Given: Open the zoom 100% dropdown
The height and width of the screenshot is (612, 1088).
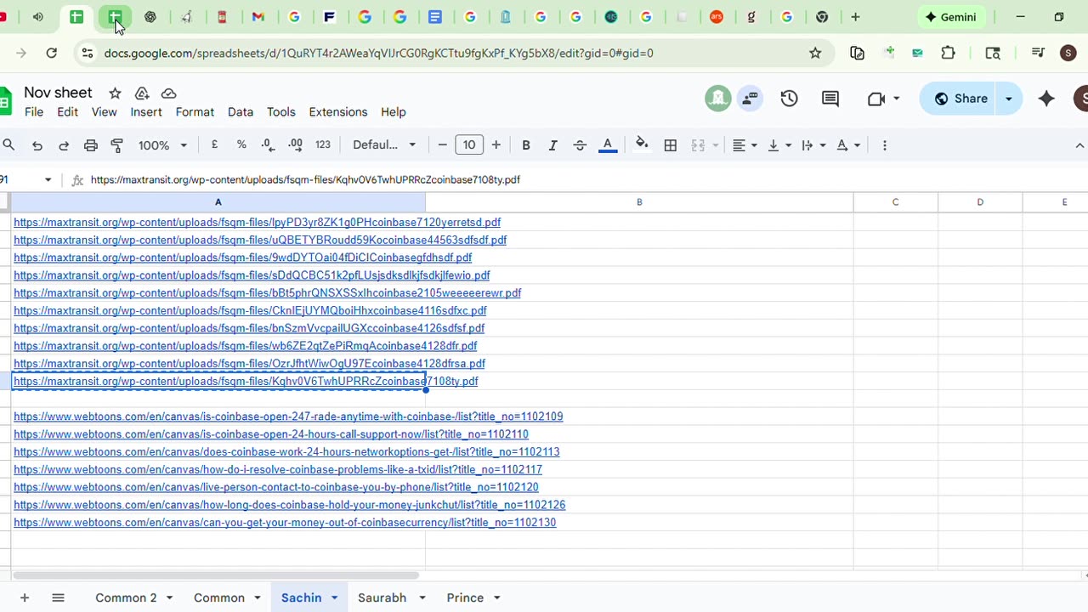Looking at the screenshot, I should coord(162,145).
